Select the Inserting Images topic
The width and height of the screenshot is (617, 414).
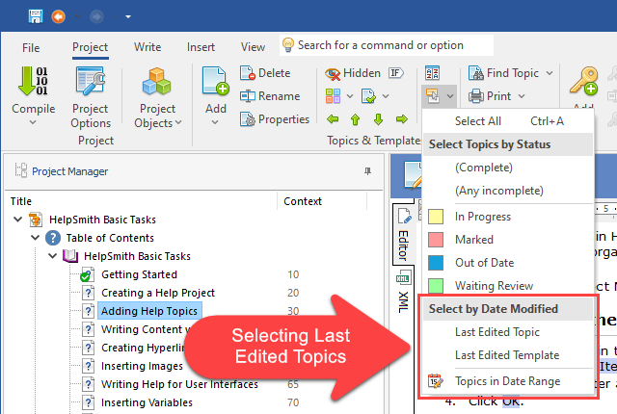pyautogui.click(x=142, y=366)
